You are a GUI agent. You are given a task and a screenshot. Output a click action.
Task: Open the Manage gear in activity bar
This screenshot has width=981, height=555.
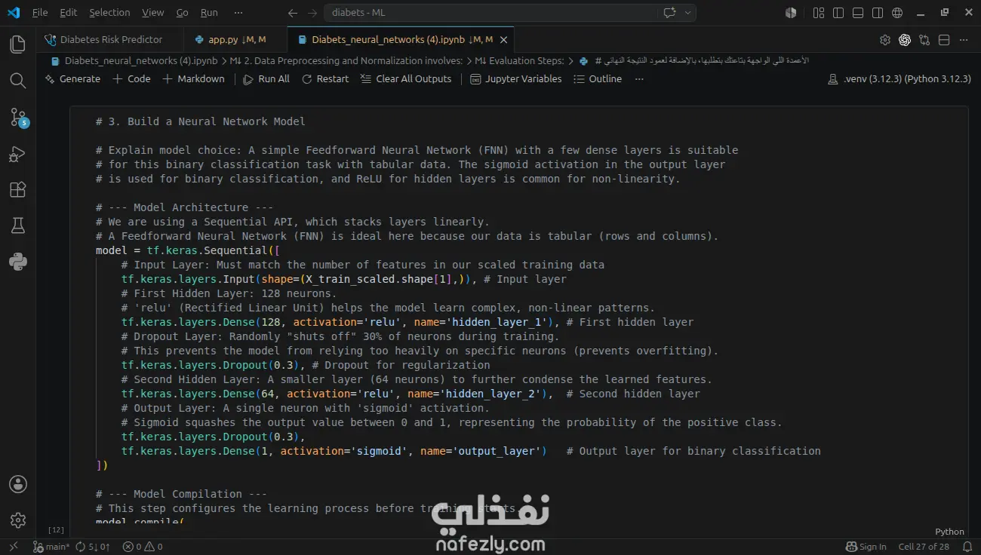[x=18, y=520]
